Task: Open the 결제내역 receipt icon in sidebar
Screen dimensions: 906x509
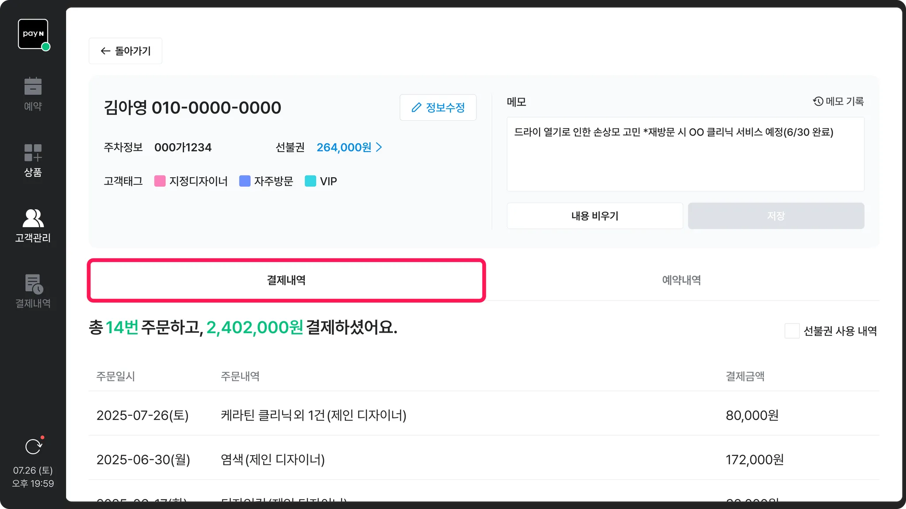Action: tap(33, 284)
